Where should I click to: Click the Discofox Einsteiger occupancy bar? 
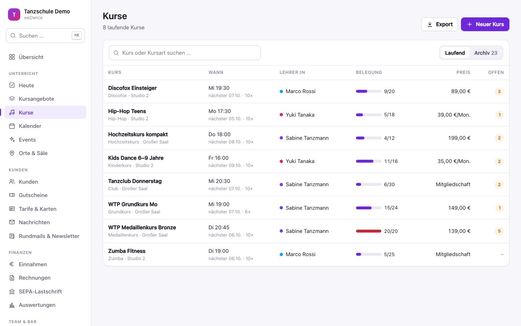tap(368, 91)
